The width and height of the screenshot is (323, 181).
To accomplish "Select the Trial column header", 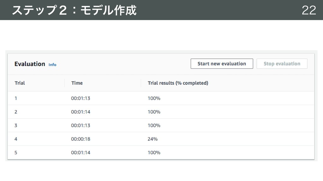I will 20,83.
